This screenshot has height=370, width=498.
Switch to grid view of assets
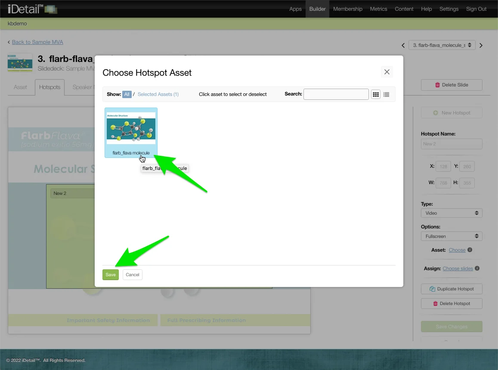click(376, 94)
